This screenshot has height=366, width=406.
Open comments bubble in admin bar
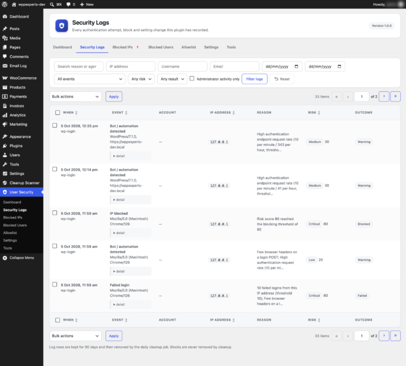(x=68, y=4)
